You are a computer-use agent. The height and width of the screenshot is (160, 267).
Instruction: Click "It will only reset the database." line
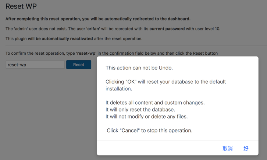tap(140, 110)
